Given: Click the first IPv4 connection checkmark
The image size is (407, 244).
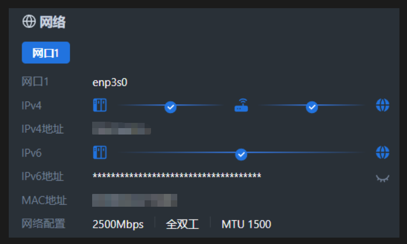Looking at the screenshot, I should [x=170, y=107].
